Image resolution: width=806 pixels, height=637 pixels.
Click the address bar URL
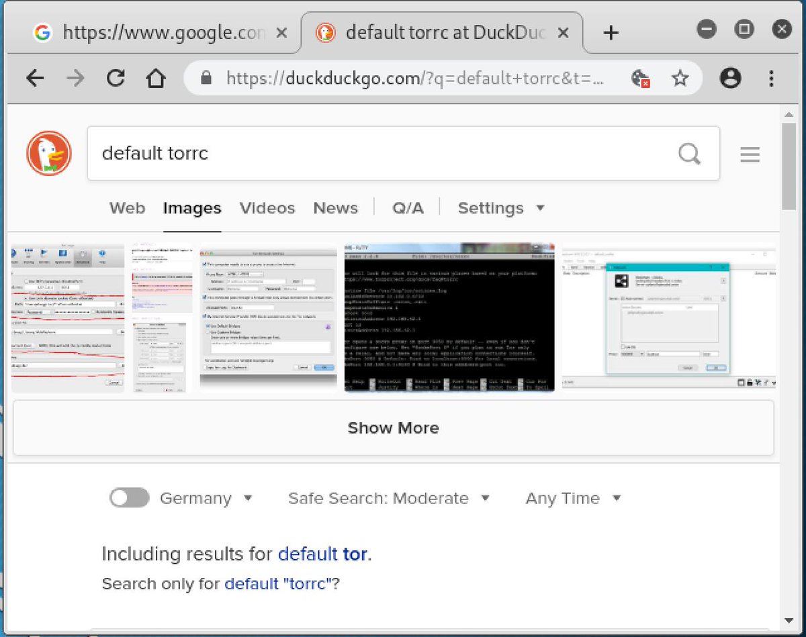(414, 79)
